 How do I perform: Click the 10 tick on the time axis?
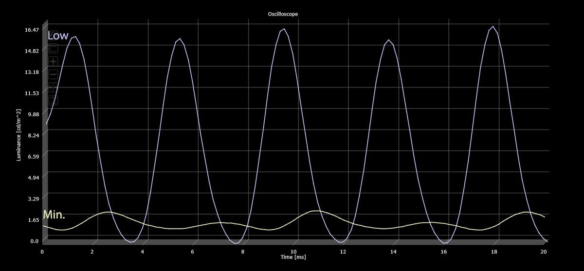tap(293, 252)
